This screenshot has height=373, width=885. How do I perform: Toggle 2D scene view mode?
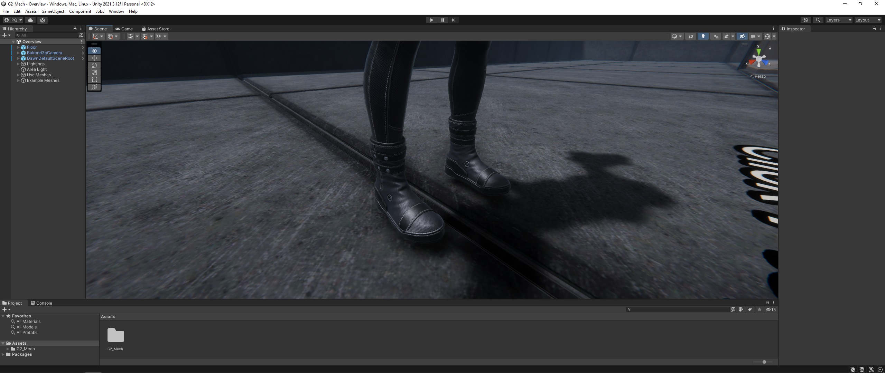pos(690,36)
